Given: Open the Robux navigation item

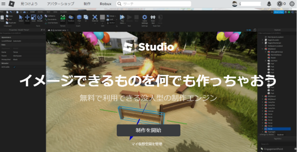Looking at the screenshot, I should [105, 4].
